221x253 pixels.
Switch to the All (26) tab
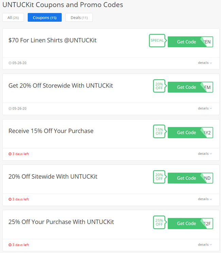coord(13,17)
